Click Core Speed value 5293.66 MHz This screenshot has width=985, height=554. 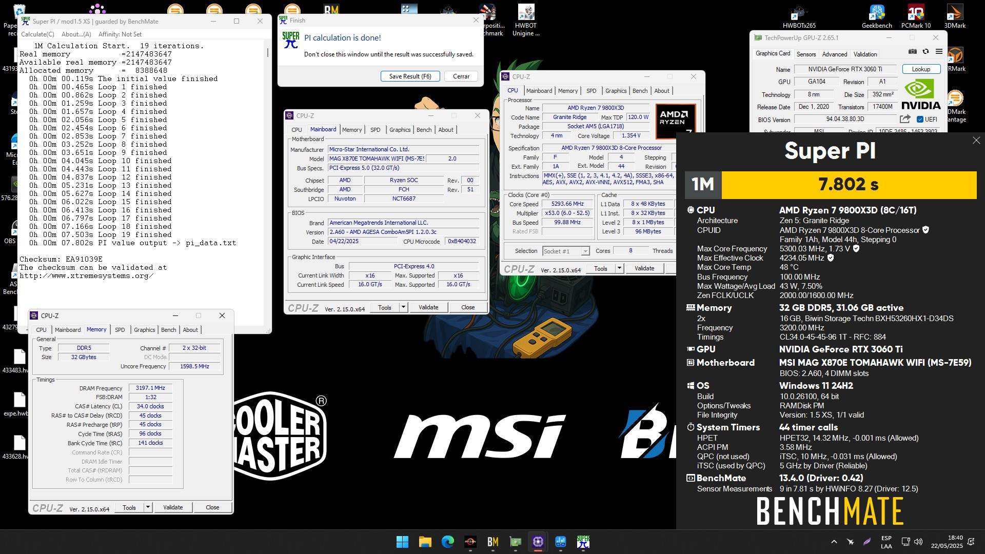coord(567,204)
